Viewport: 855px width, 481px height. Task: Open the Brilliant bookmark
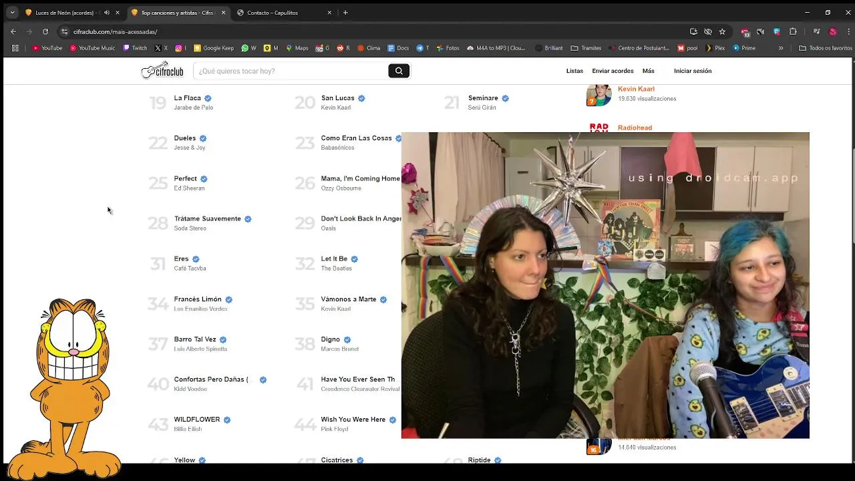point(549,48)
